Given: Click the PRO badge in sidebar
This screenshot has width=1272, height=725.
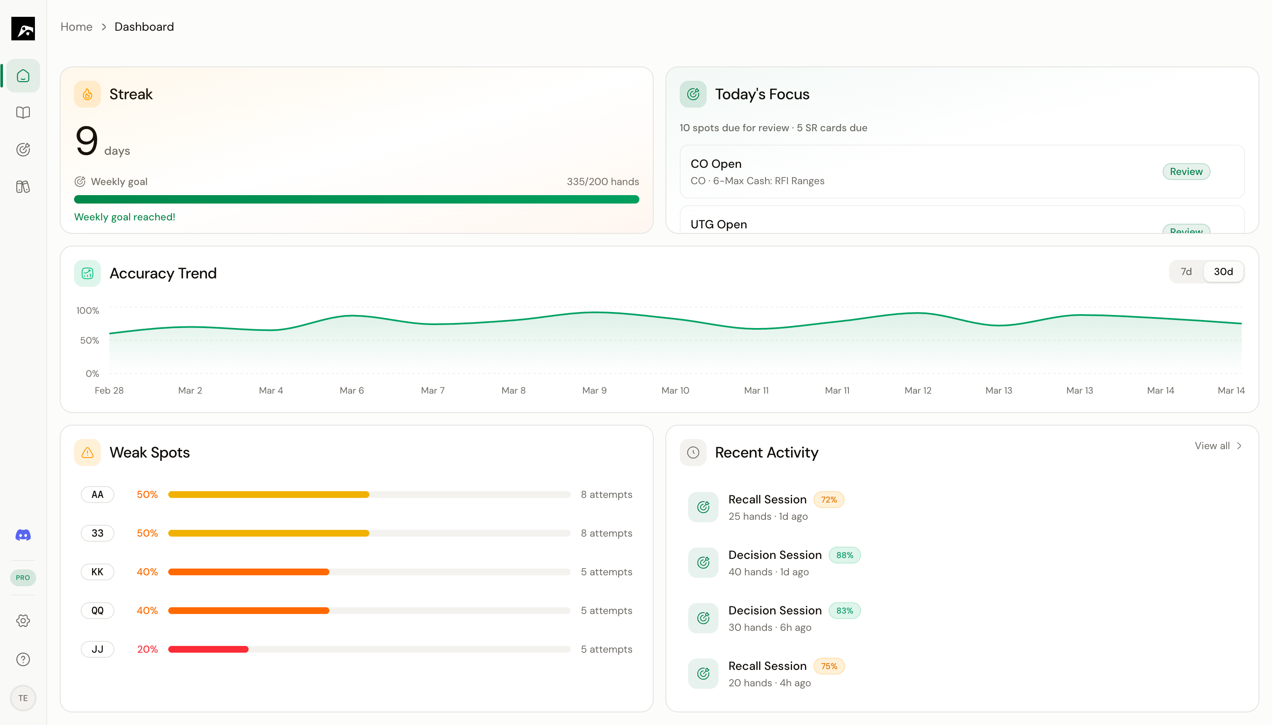Looking at the screenshot, I should (x=23, y=578).
